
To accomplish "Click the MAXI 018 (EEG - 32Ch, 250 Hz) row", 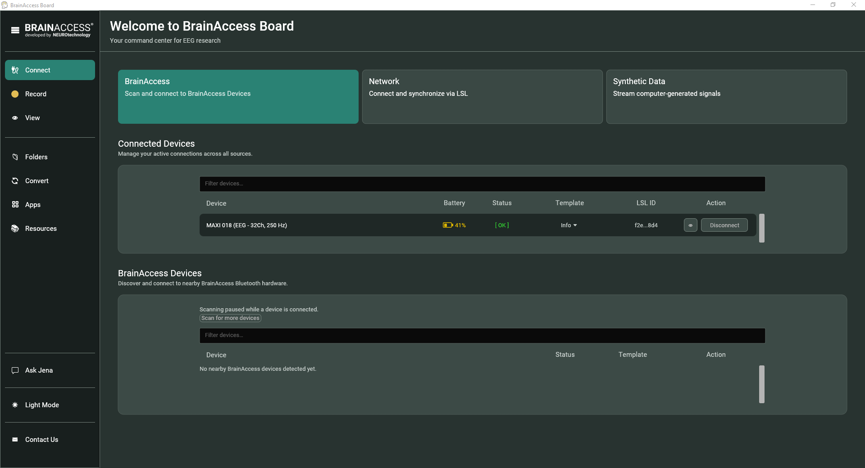I will point(478,225).
